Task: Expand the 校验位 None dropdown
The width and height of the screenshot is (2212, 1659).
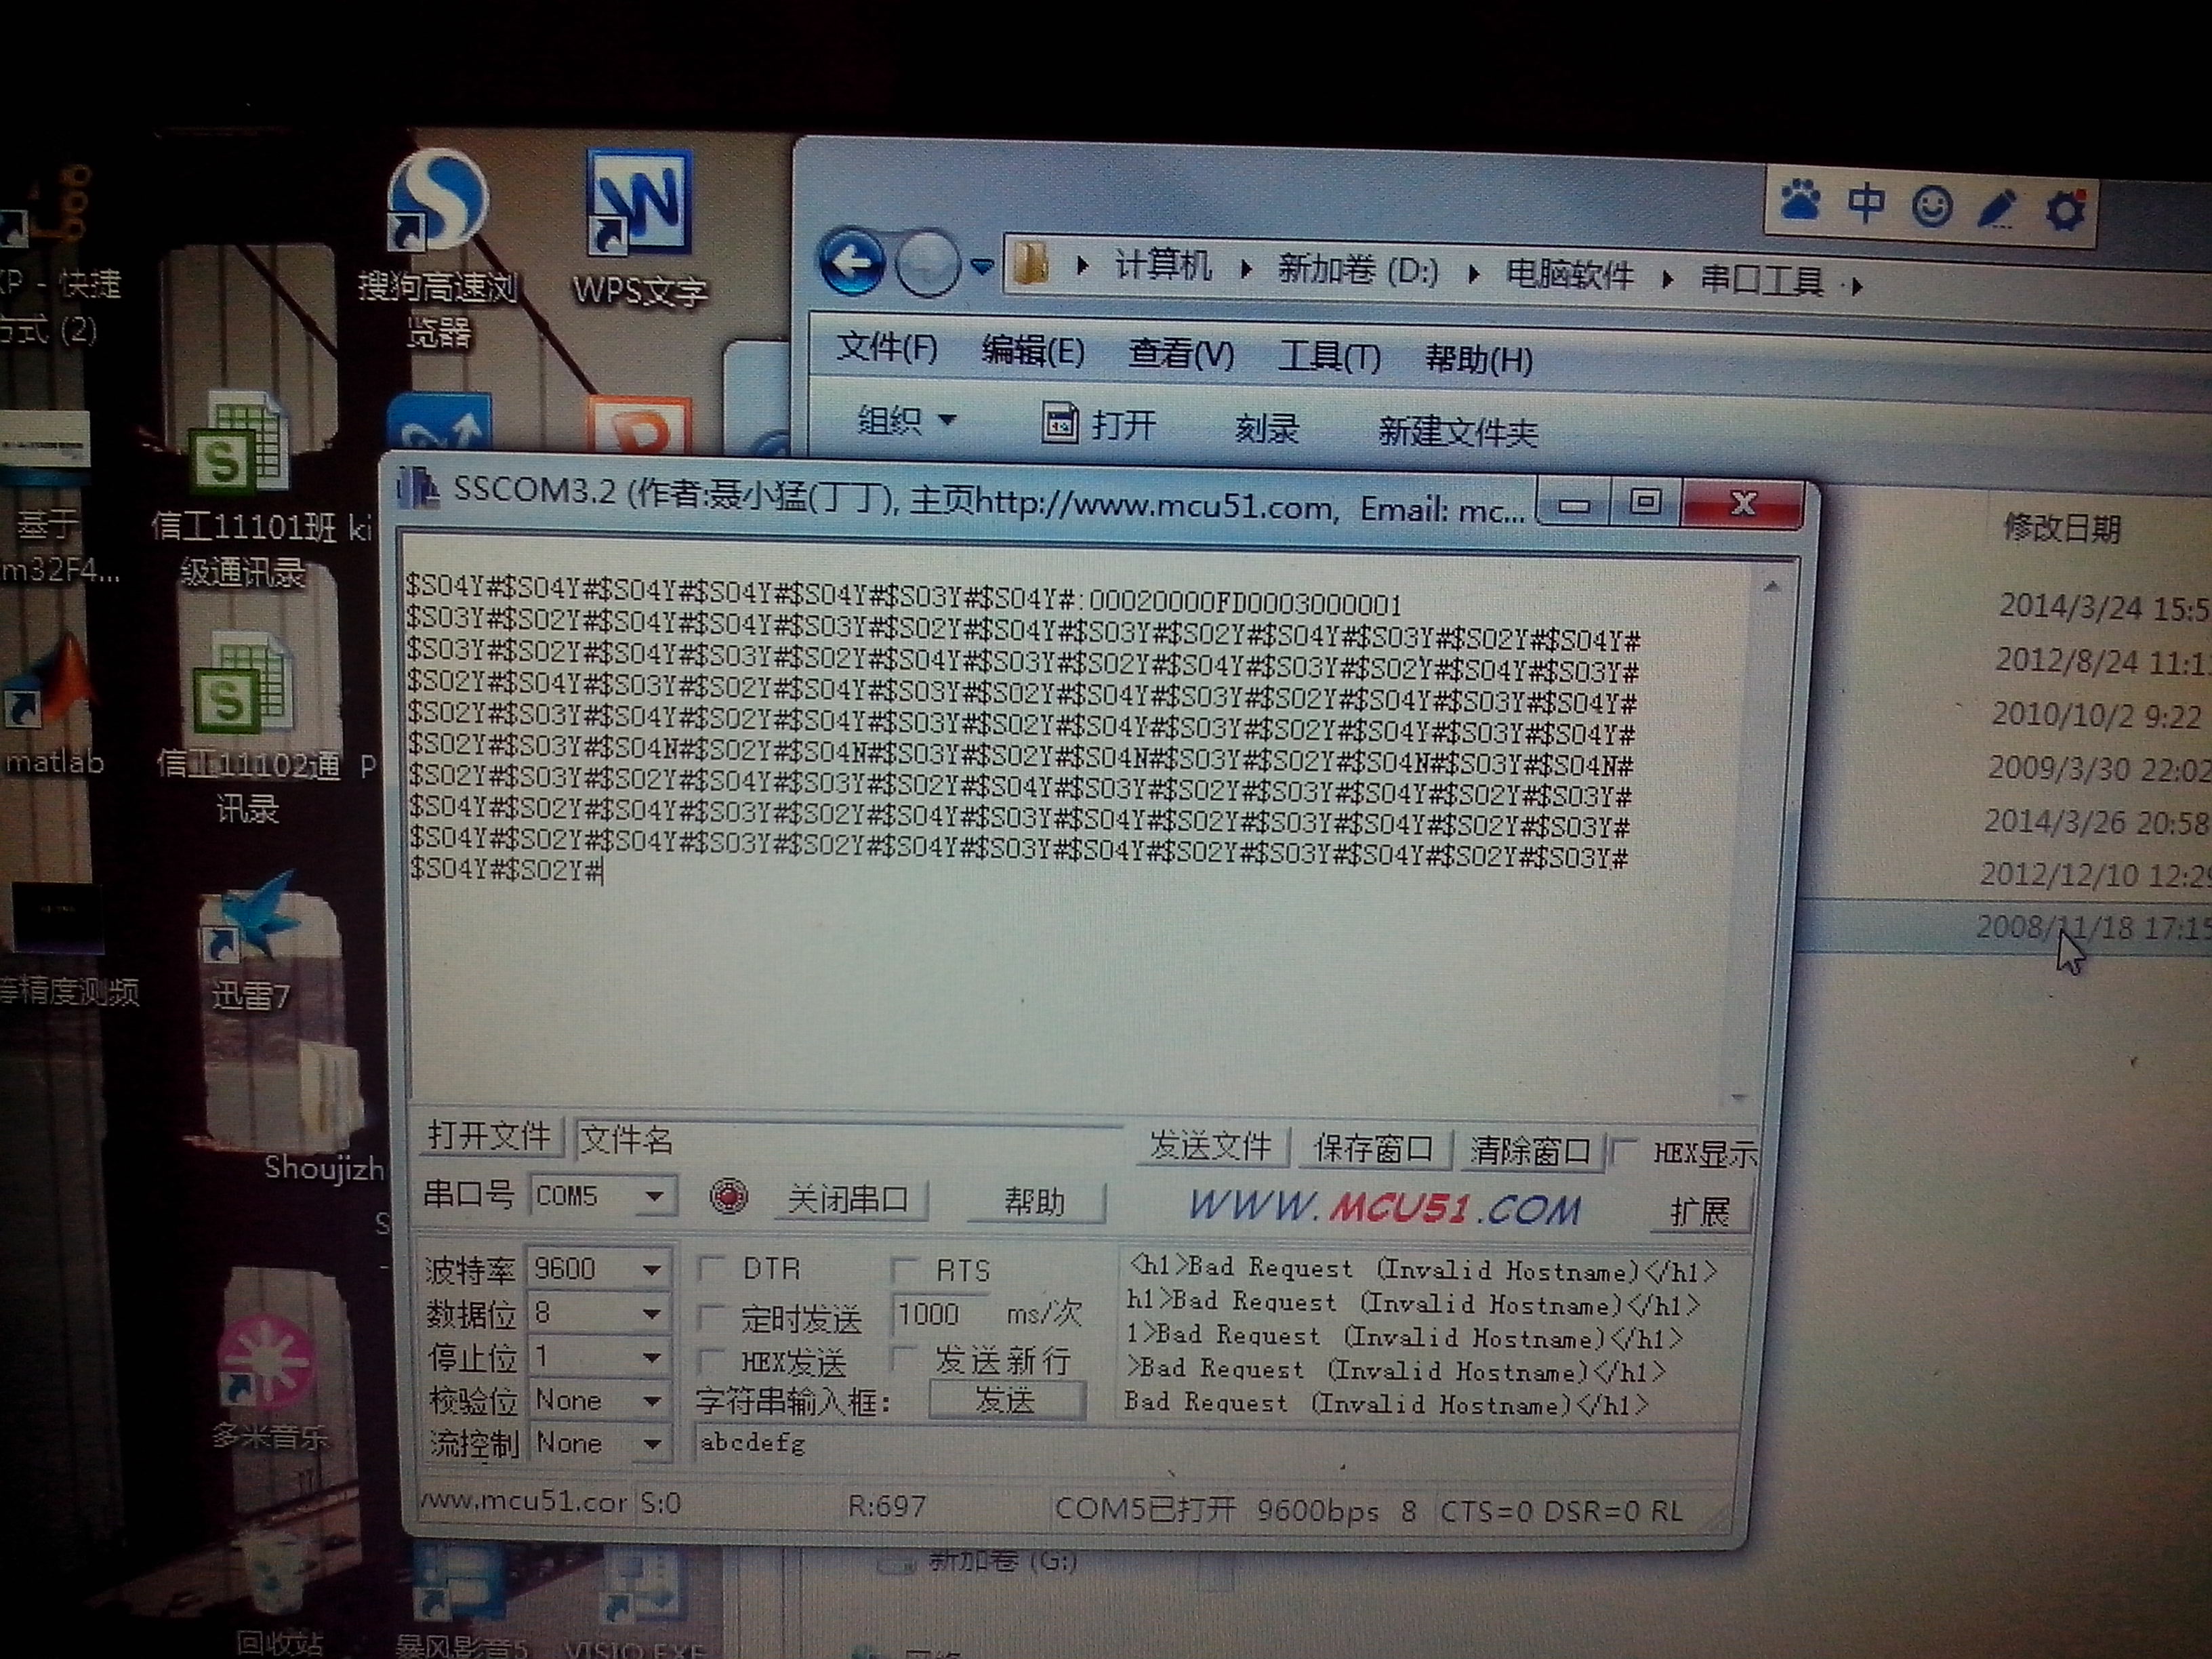Action: coord(651,1401)
